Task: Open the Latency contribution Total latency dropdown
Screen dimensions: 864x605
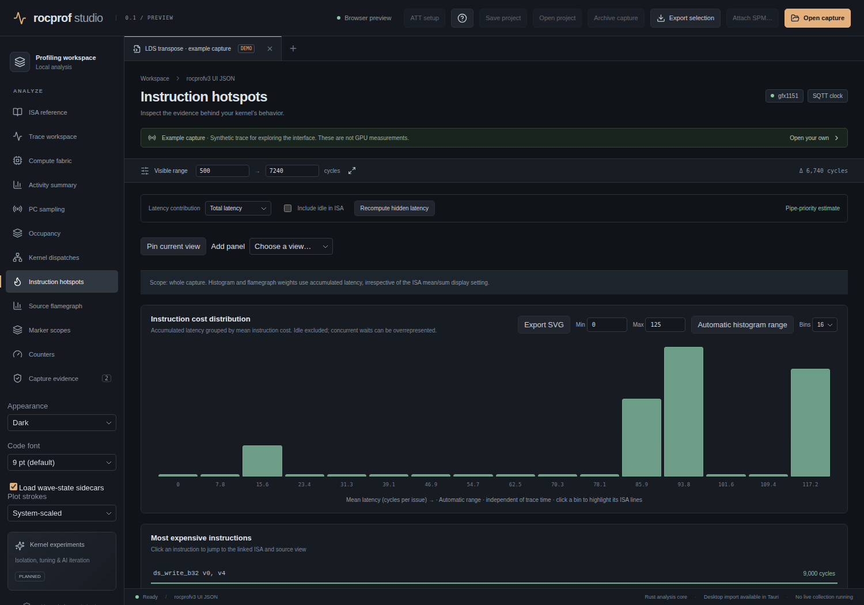Action: pos(238,208)
